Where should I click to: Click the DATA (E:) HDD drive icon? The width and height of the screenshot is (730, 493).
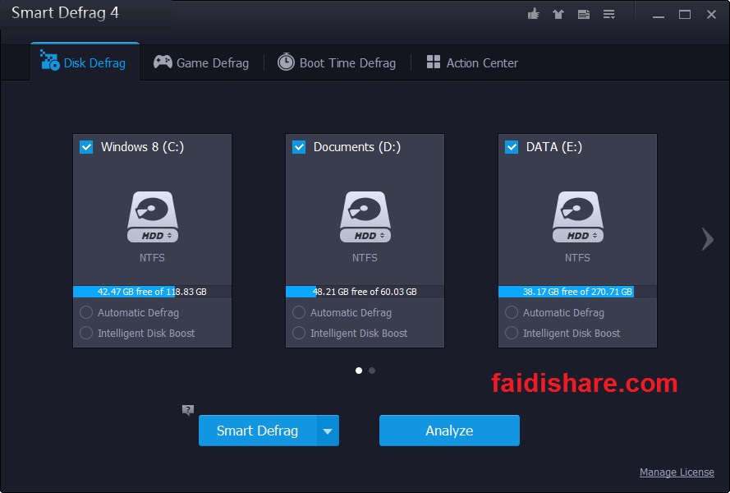coord(578,217)
